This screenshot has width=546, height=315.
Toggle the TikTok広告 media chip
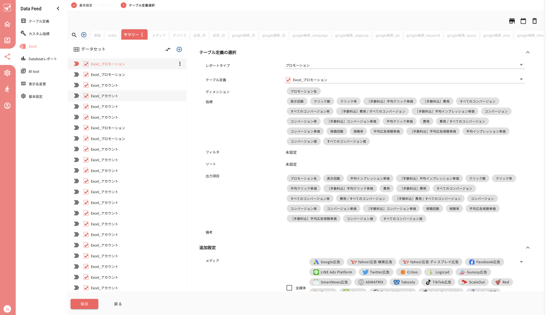[438, 282]
